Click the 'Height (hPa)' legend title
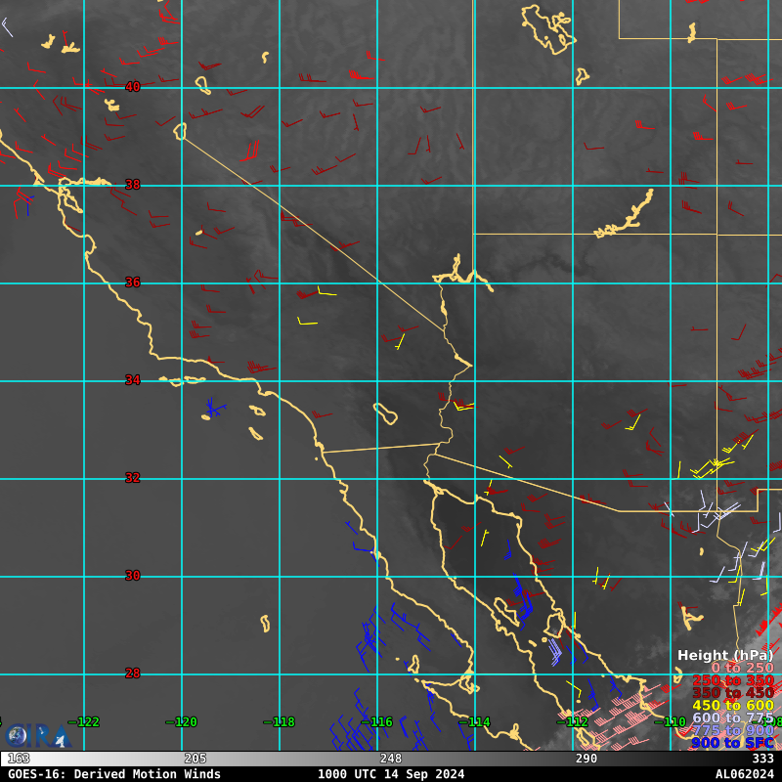The image size is (782, 782). click(724, 655)
